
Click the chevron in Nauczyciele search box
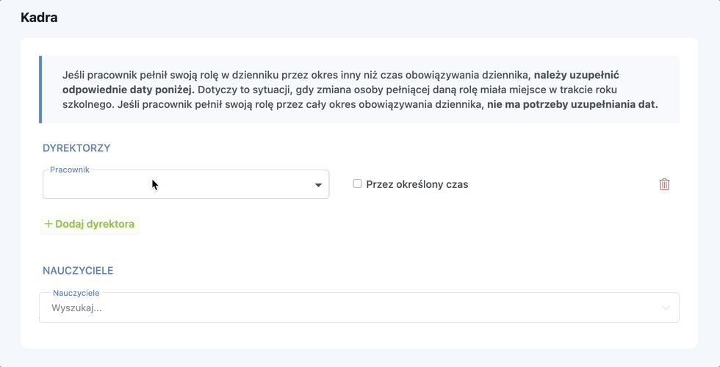pos(666,308)
